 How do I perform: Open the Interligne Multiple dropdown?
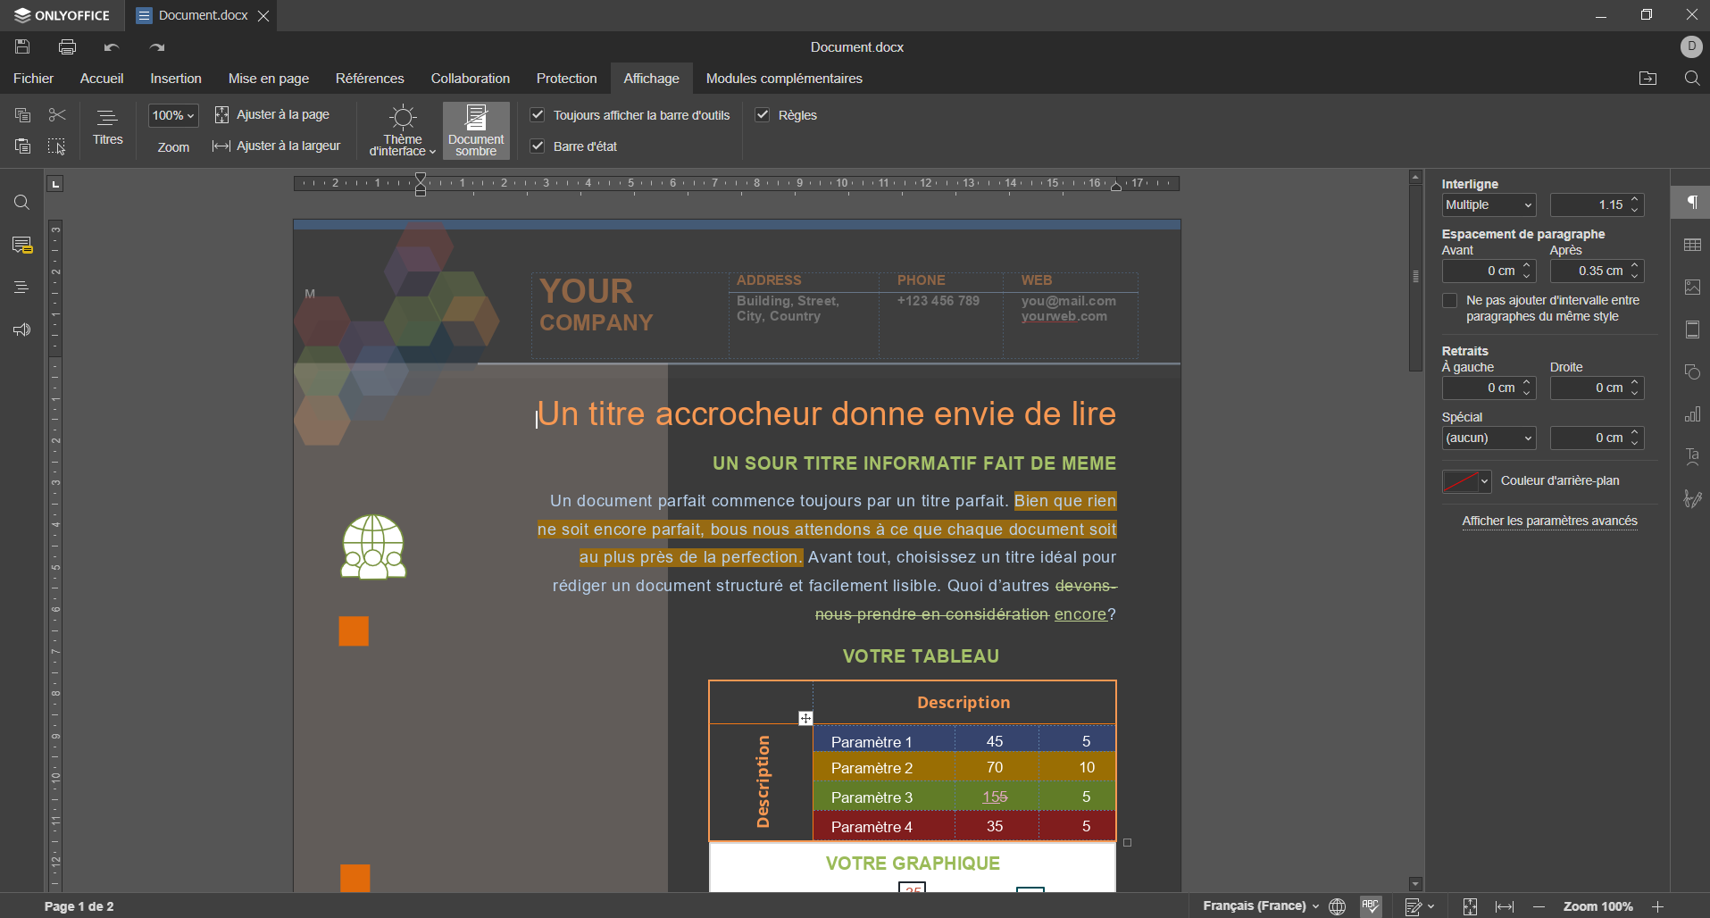point(1489,204)
